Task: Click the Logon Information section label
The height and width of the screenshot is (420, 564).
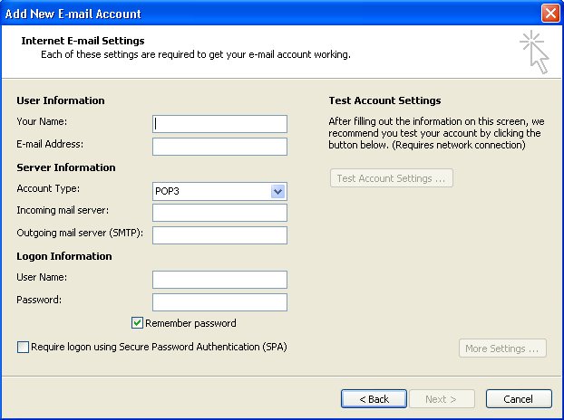Action: pos(64,256)
